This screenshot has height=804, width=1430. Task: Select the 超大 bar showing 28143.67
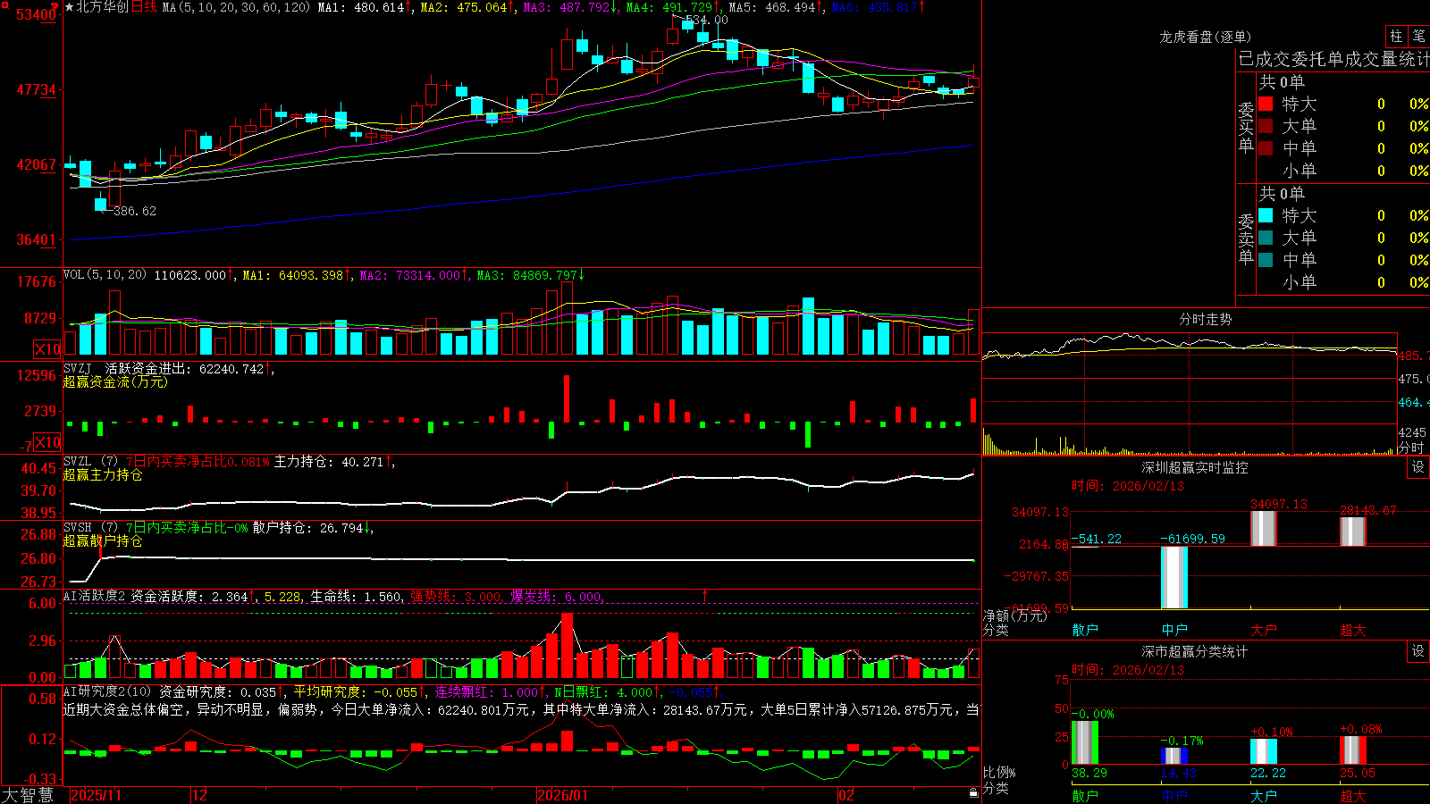[1353, 532]
